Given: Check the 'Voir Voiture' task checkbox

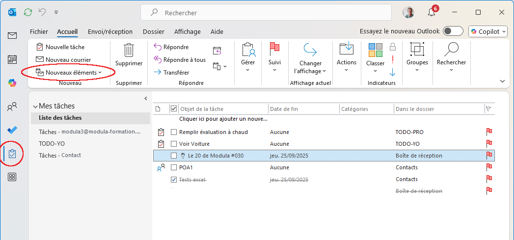Looking at the screenshot, I should point(174,144).
